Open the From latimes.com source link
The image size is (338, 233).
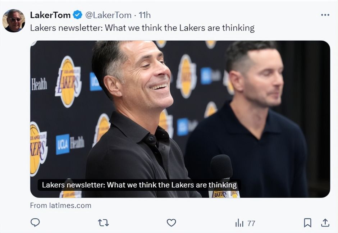click(60, 206)
